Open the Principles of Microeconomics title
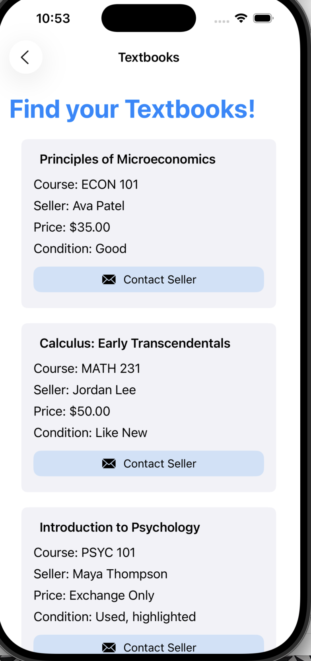The width and height of the screenshot is (311, 661). click(x=127, y=159)
